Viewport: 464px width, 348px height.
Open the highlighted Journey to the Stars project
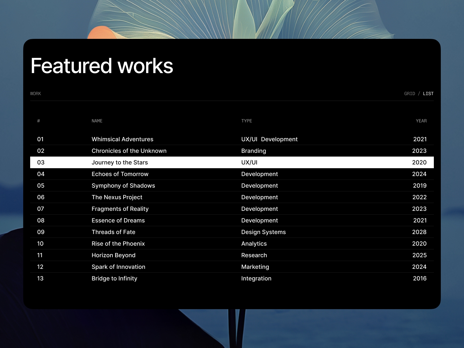coord(120,162)
